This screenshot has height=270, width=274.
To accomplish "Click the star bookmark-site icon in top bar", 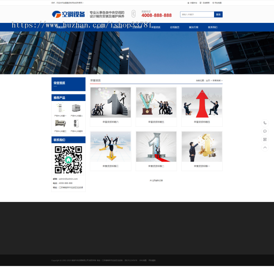I will (188, 3).
